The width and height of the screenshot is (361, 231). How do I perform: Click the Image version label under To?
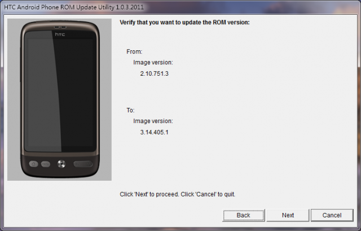click(153, 121)
